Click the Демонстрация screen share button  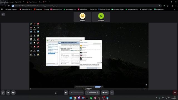click(77, 92)
